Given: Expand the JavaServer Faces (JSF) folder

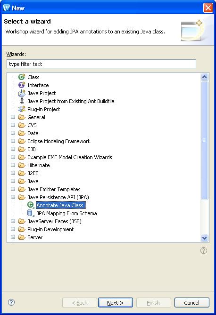Looking at the screenshot, I should pos(13,221).
